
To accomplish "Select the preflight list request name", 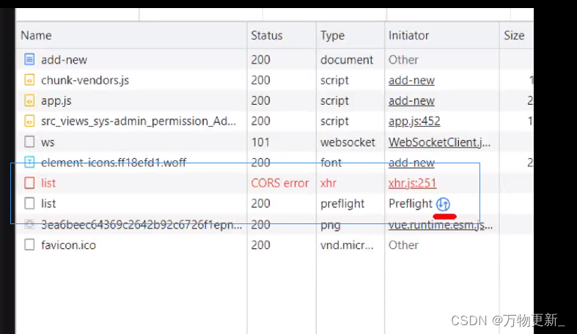I will coord(48,204).
